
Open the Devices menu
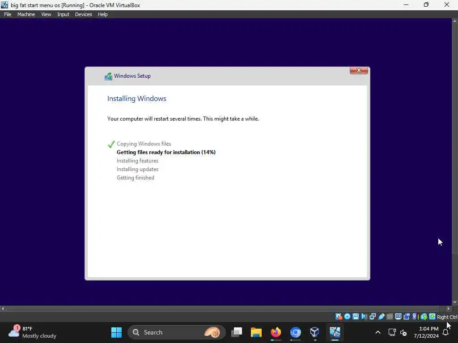[83, 14]
